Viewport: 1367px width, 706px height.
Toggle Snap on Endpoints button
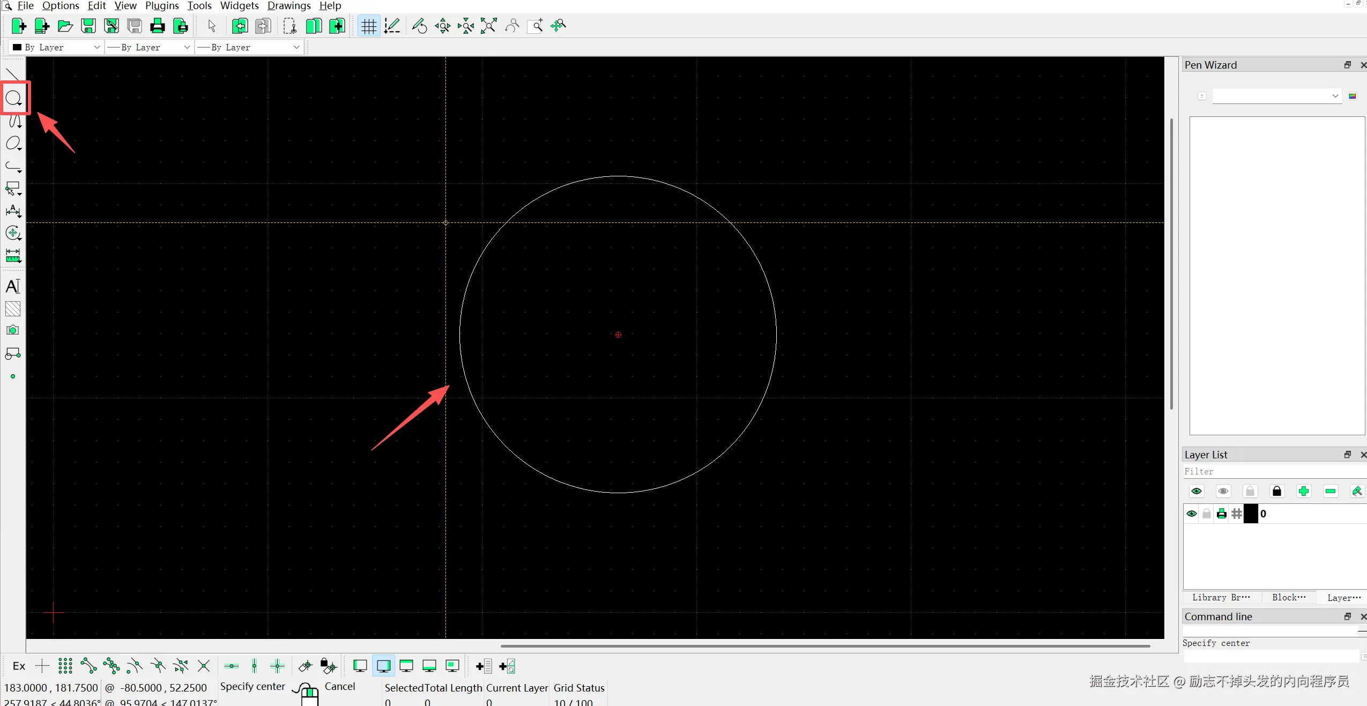(88, 666)
